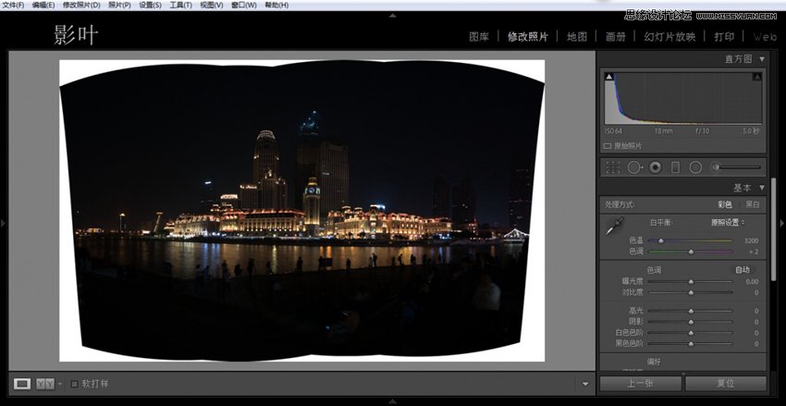Select the Crop Overlay tool

612,167
